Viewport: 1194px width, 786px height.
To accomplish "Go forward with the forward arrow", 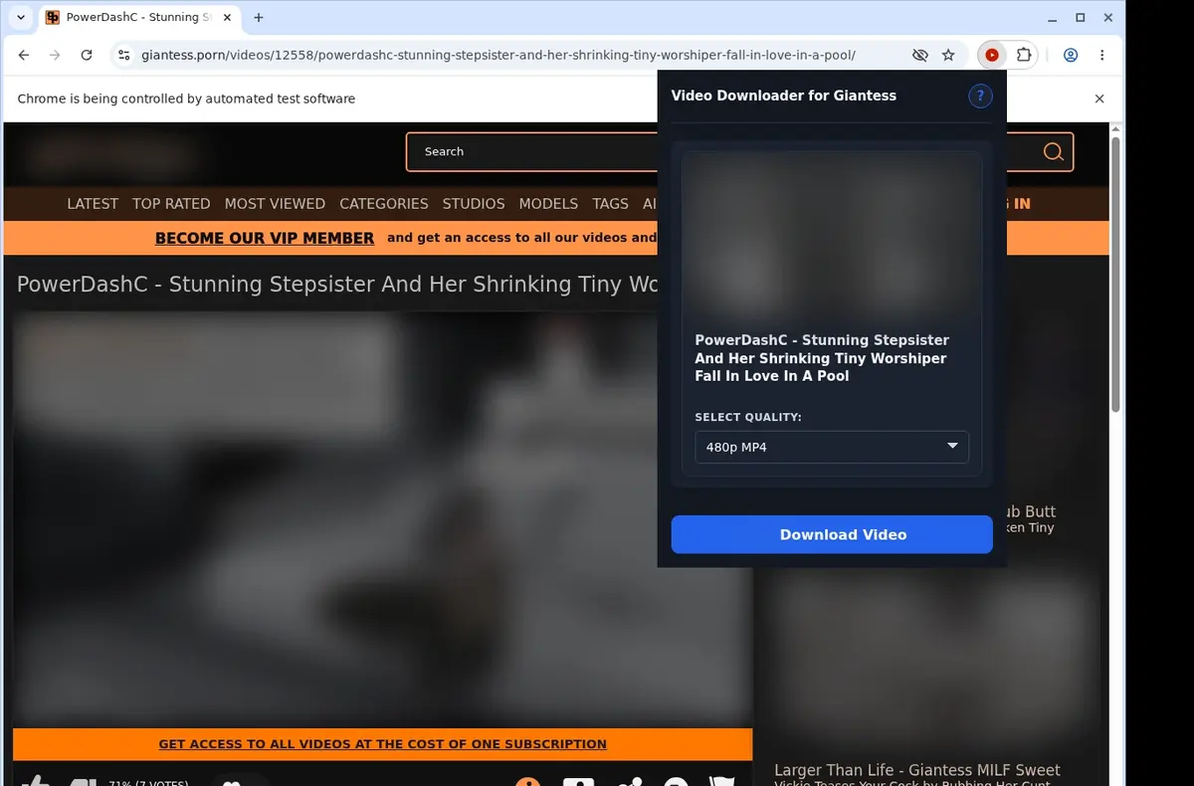I will (x=55, y=56).
